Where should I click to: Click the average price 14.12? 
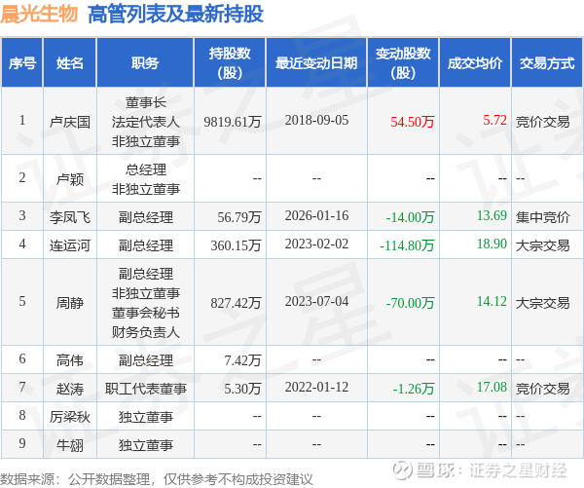pyautogui.click(x=492, y=301)
